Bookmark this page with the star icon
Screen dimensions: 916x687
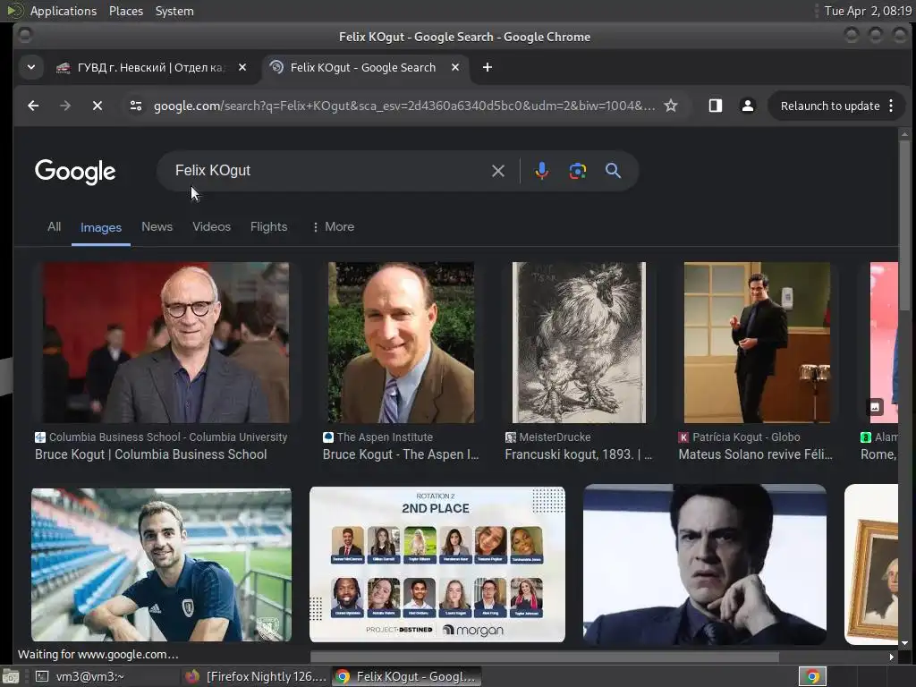click(x=671, y=106)
